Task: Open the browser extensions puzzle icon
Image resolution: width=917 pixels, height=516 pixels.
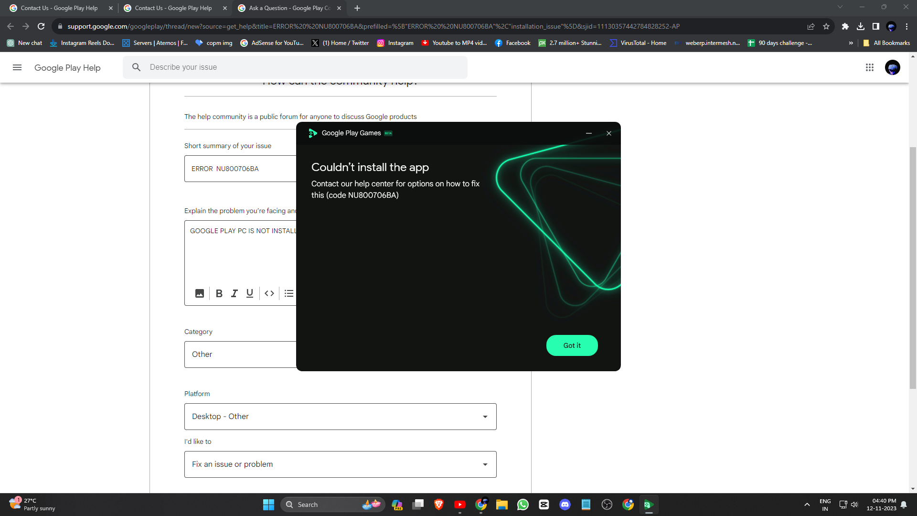Action: click(845, 26)
